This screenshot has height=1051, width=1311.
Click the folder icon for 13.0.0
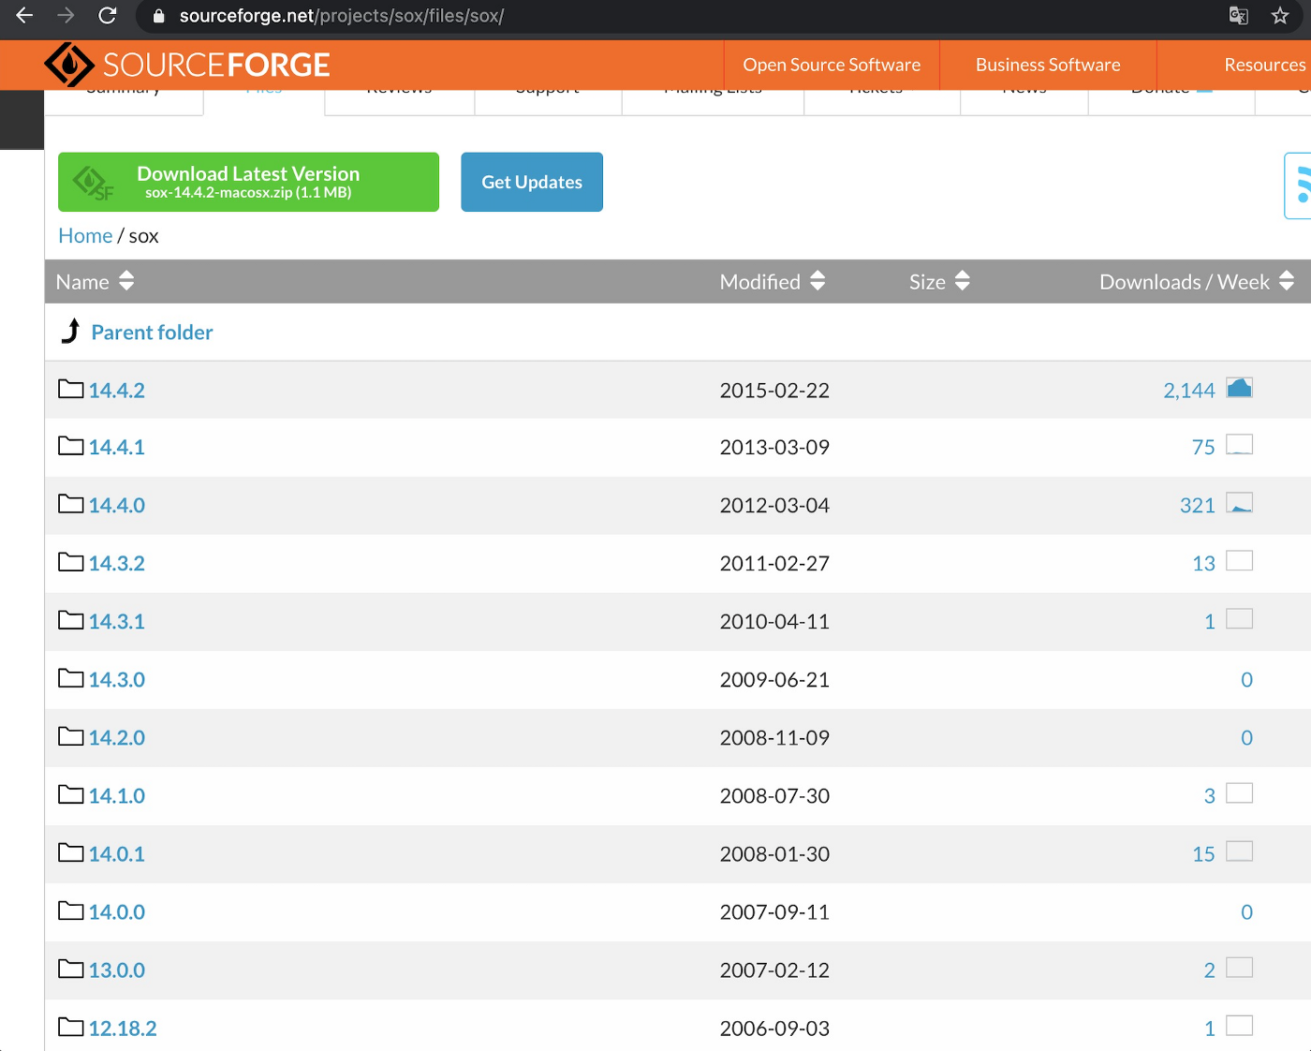pos(71,969)
